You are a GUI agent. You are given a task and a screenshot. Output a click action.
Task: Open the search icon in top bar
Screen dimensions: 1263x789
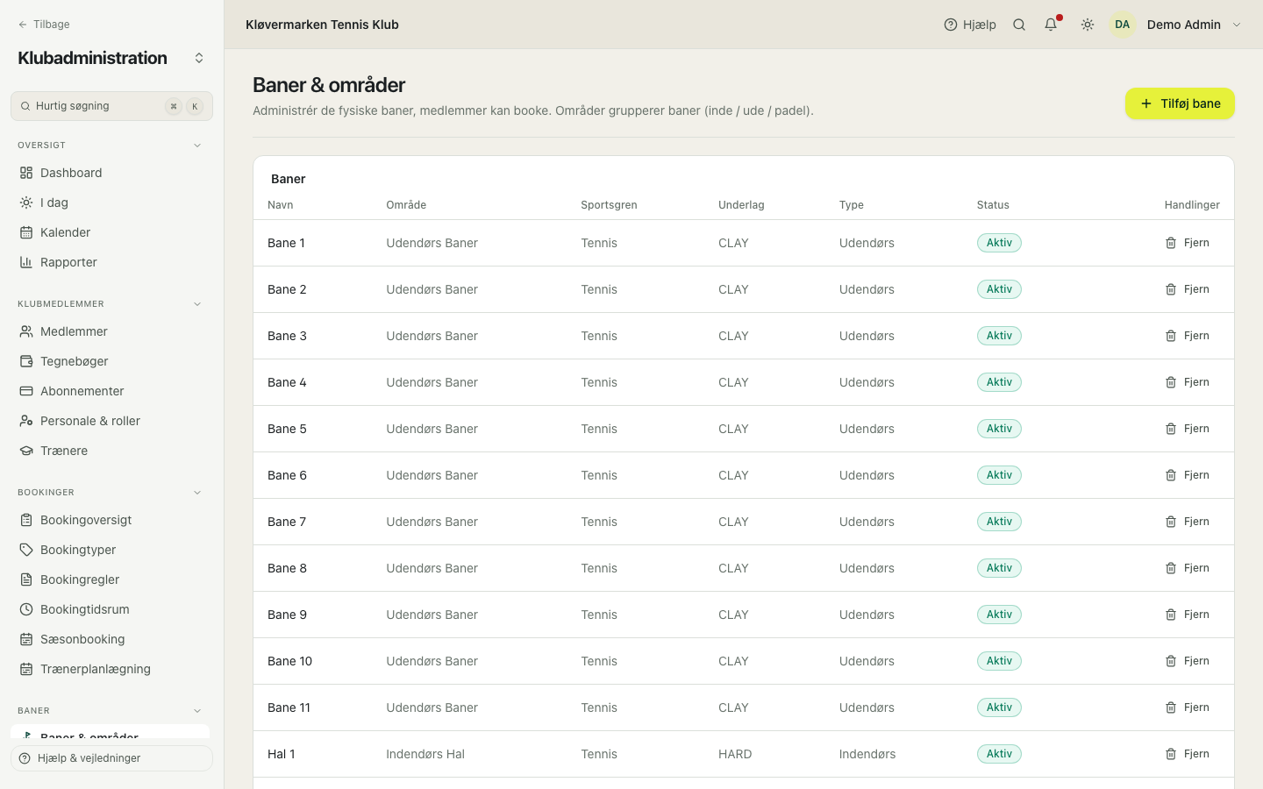tap(1019, 25)
